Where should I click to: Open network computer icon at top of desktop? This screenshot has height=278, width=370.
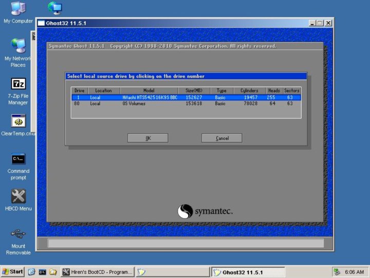pyautogui.click(x=55, y=8)
